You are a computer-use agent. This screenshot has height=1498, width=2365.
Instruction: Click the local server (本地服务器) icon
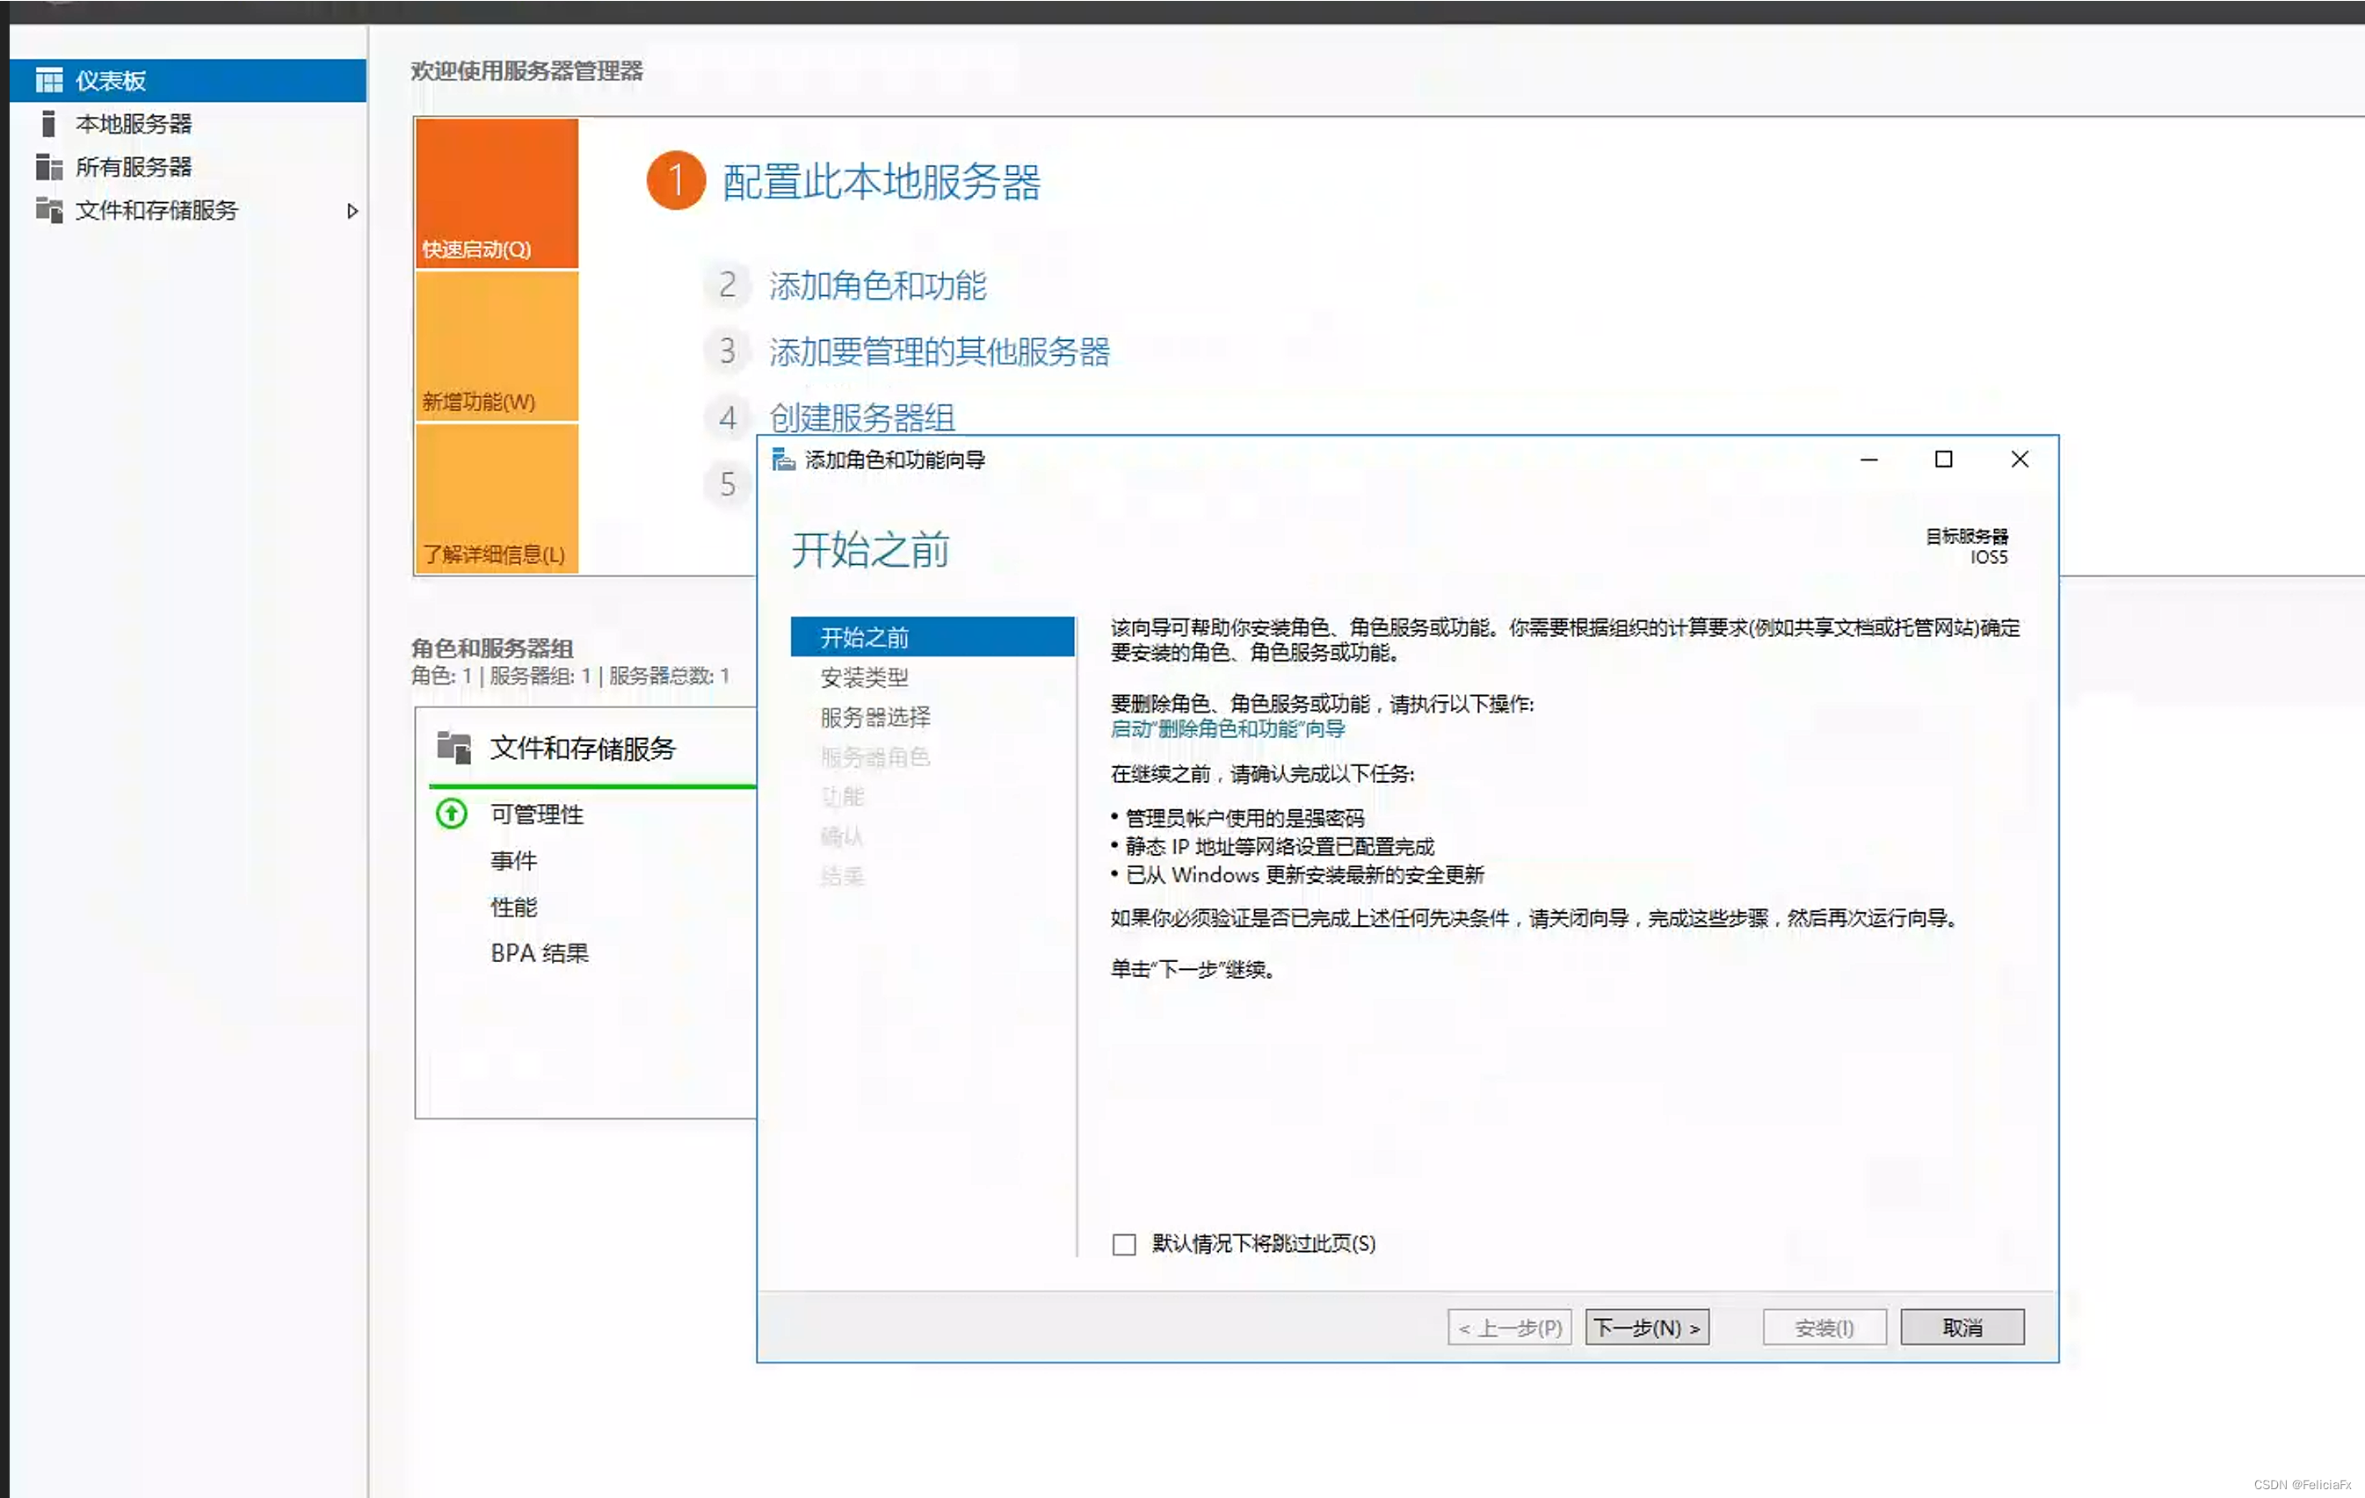[48, 124]
